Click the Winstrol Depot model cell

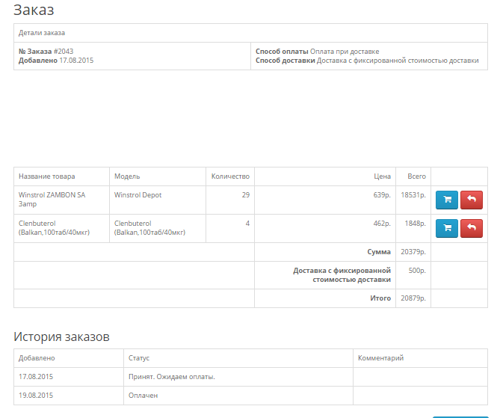(138, 195)
